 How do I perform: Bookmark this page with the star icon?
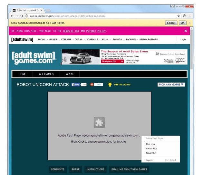click(179, 16)
